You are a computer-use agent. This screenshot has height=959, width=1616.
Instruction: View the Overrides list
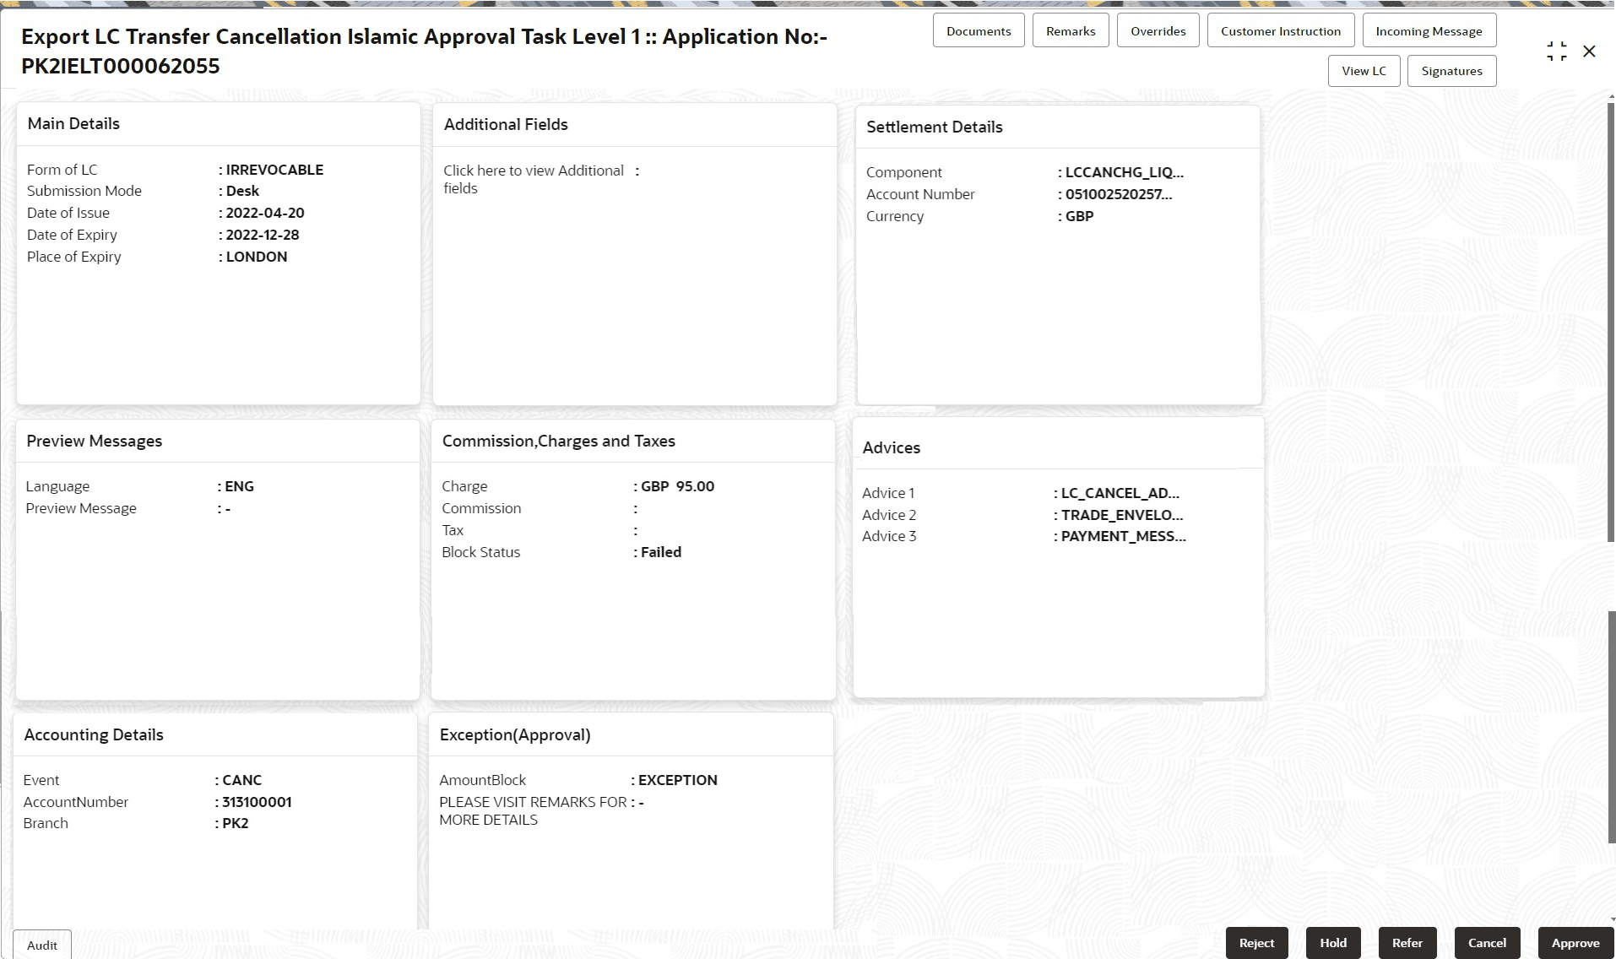pyautogui.click(x=1158, y=30)
